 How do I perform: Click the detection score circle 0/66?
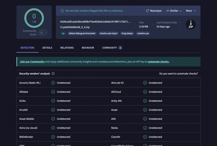coord(34,18)
